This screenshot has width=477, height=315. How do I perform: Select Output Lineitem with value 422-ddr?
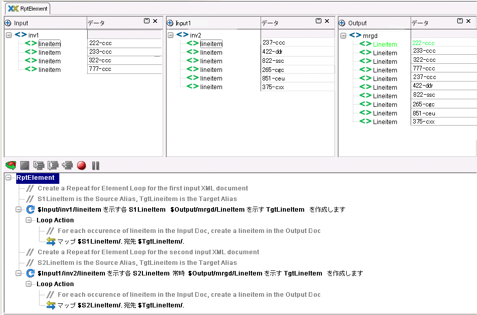tap(385, 88)
